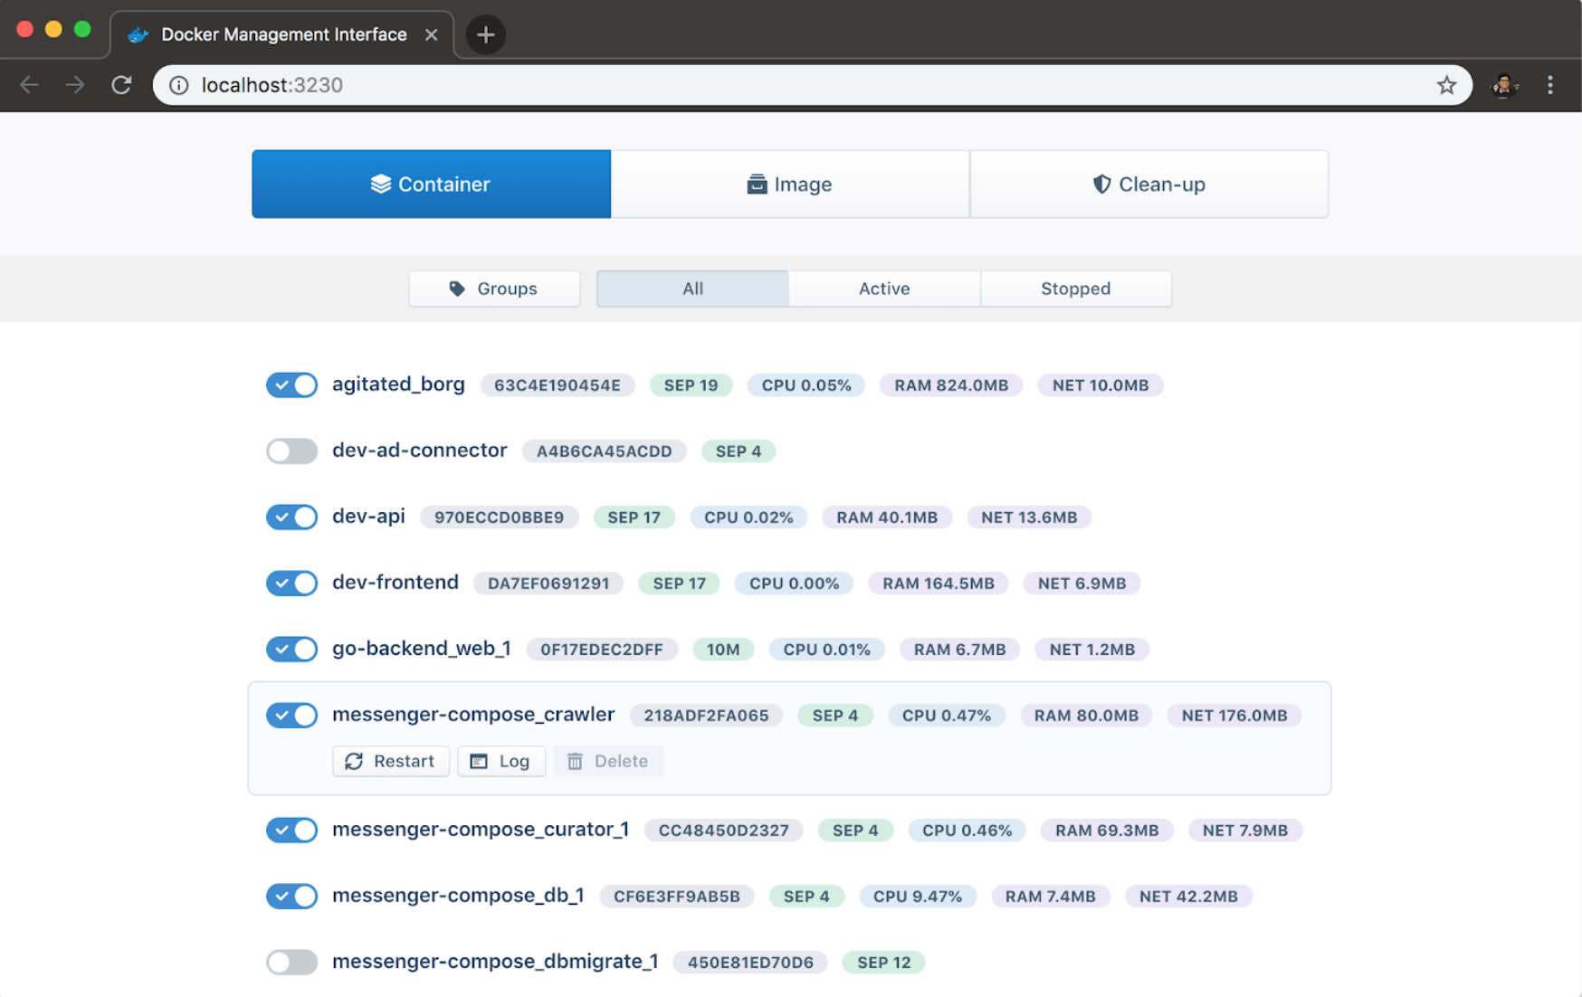
Task: Select the dev-frontend container name
Action: pos(395,583)
